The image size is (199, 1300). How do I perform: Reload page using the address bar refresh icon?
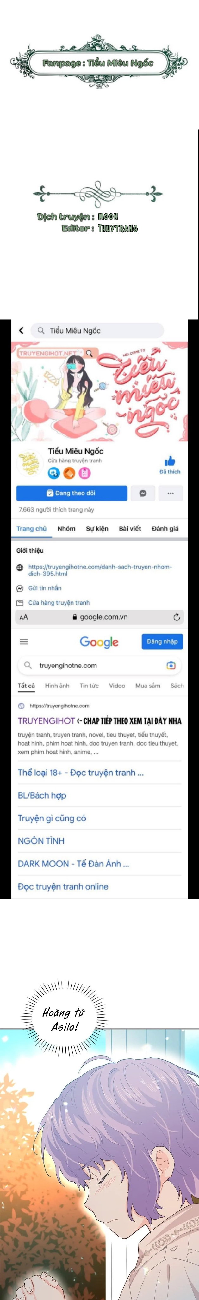pos(177,617)
